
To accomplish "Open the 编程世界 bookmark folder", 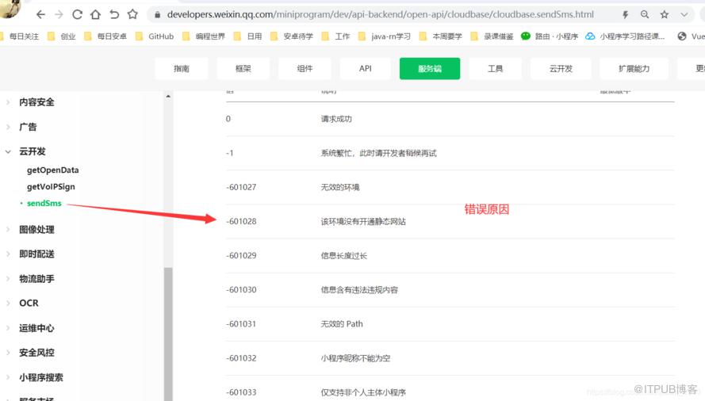I will point(204,36).
